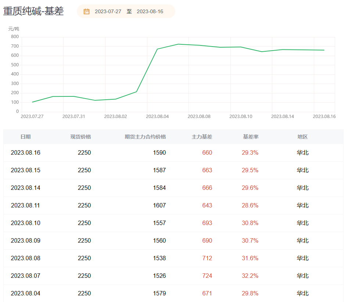The image size is (348, 302).
Task: Select the 2023.08.08 date cell
Action: [25, 258]
